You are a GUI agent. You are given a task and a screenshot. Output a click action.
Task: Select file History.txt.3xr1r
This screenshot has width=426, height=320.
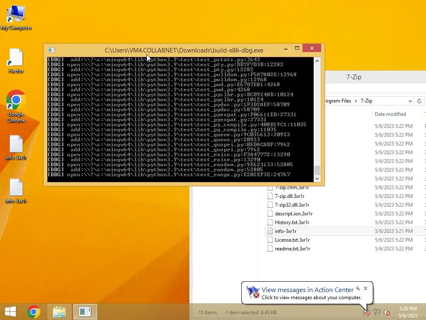click(x=292, y=222)
